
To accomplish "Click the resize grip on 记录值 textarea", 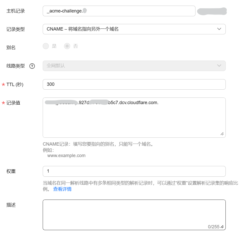I will click(222, 134).
